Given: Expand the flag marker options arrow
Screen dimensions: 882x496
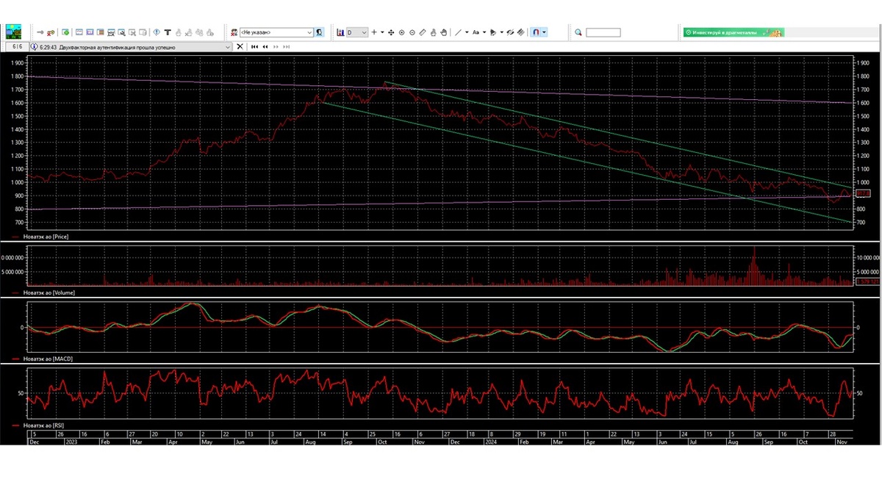Looking at the screenshot, I should point(502,32).
